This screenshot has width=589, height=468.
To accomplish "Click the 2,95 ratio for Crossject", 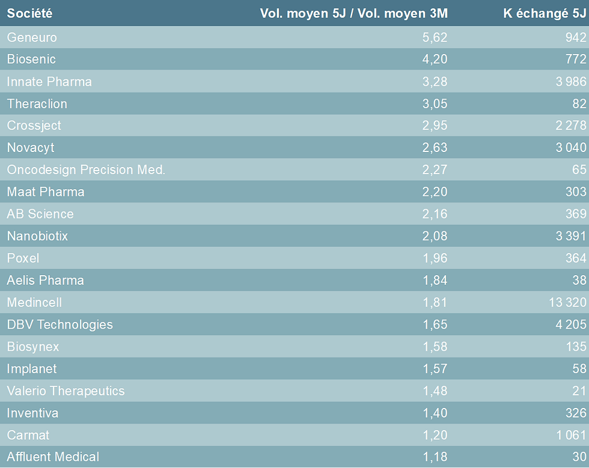I will pyautogui.click(x=435, y=126).
